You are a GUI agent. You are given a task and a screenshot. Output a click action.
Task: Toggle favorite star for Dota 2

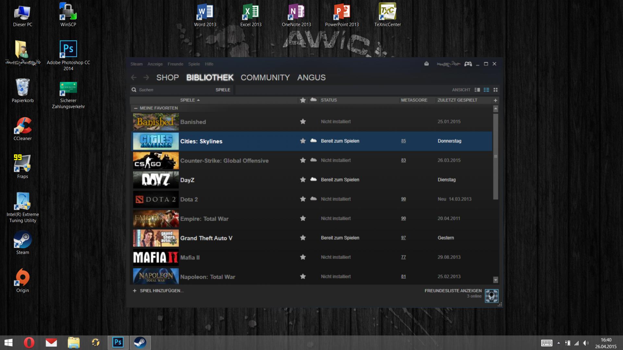tap(303, 199)
